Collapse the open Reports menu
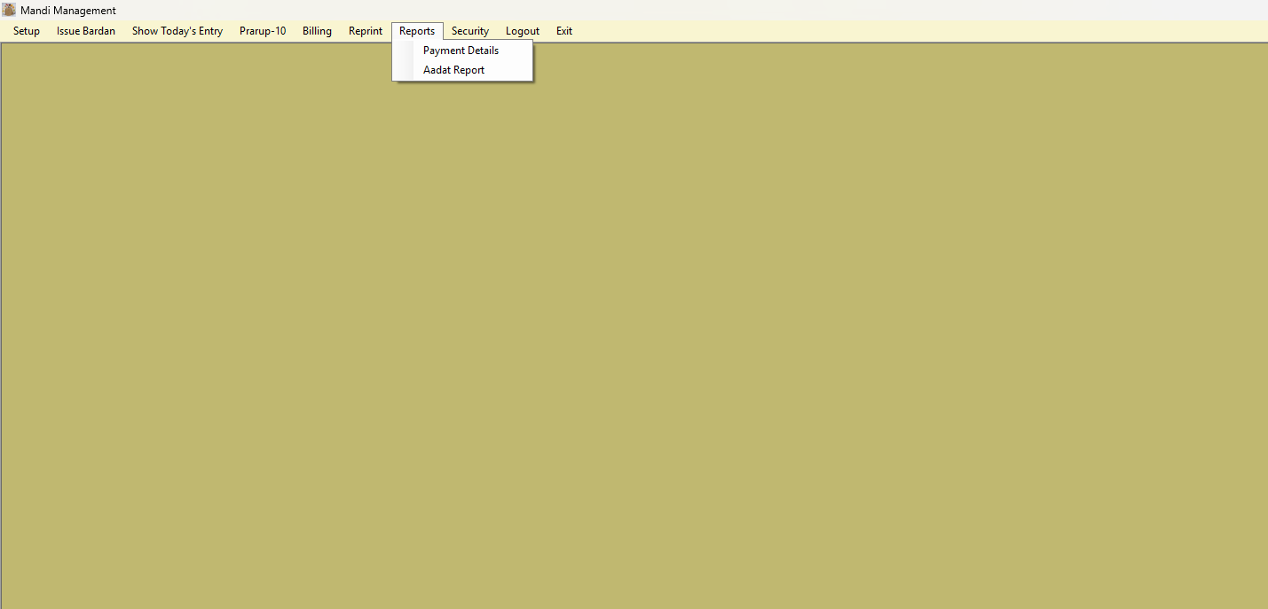The width and height of the screenshot is (1268, 609). (417, 31)
